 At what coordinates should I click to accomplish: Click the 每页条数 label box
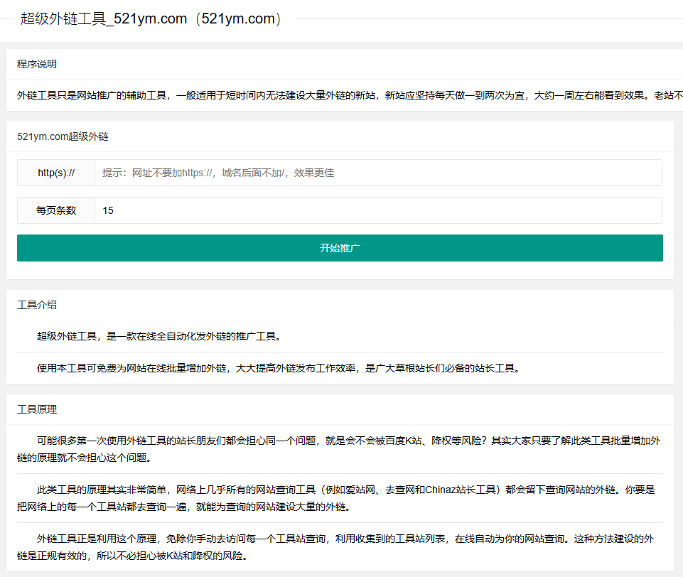[x=56, y=210]
